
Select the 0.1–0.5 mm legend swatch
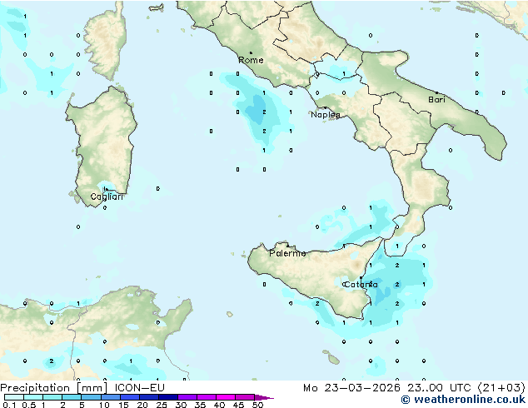(14, 397)
